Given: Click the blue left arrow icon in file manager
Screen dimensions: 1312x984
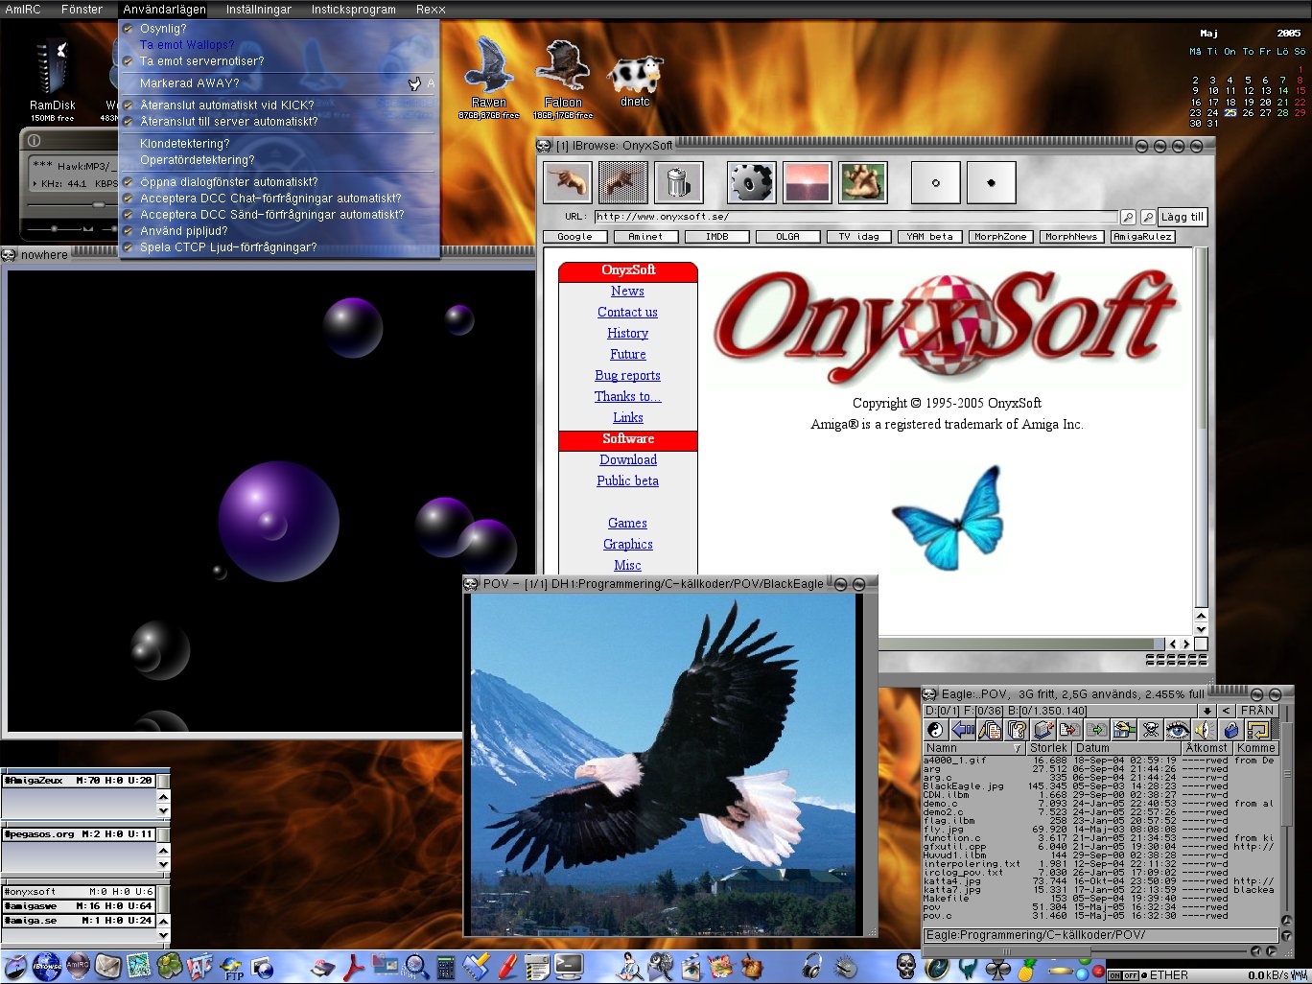Looking at the screenshot, I should pyautogui.click(x=963, y=731).
